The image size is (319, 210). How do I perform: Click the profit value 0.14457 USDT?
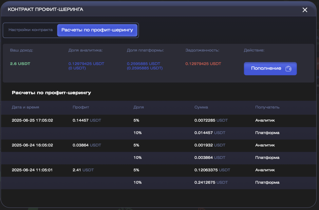[x=87, y=120]
